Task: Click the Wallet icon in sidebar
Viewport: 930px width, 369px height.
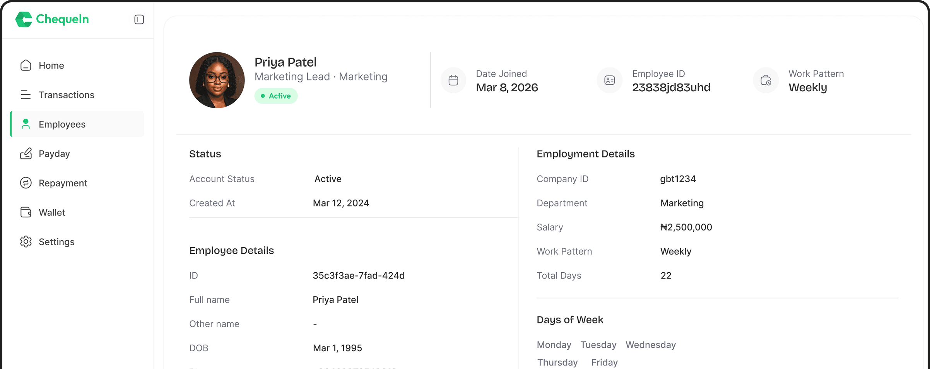Action: coord(26,212)
